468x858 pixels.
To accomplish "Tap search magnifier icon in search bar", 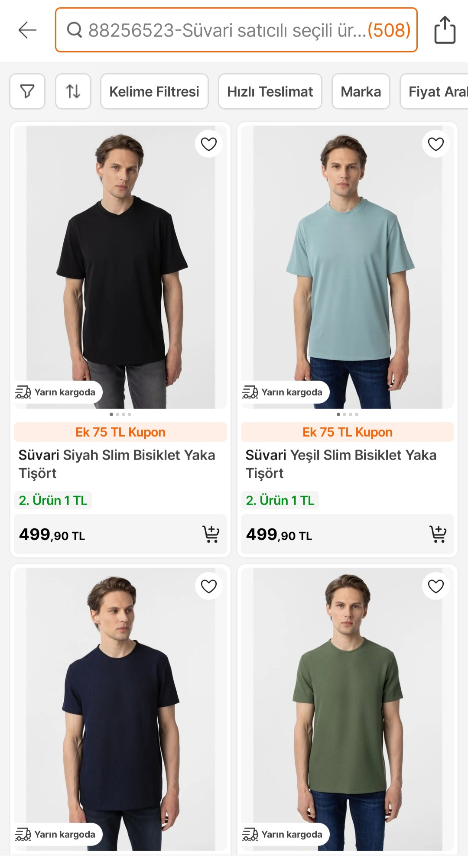I will tap(75, 30).
